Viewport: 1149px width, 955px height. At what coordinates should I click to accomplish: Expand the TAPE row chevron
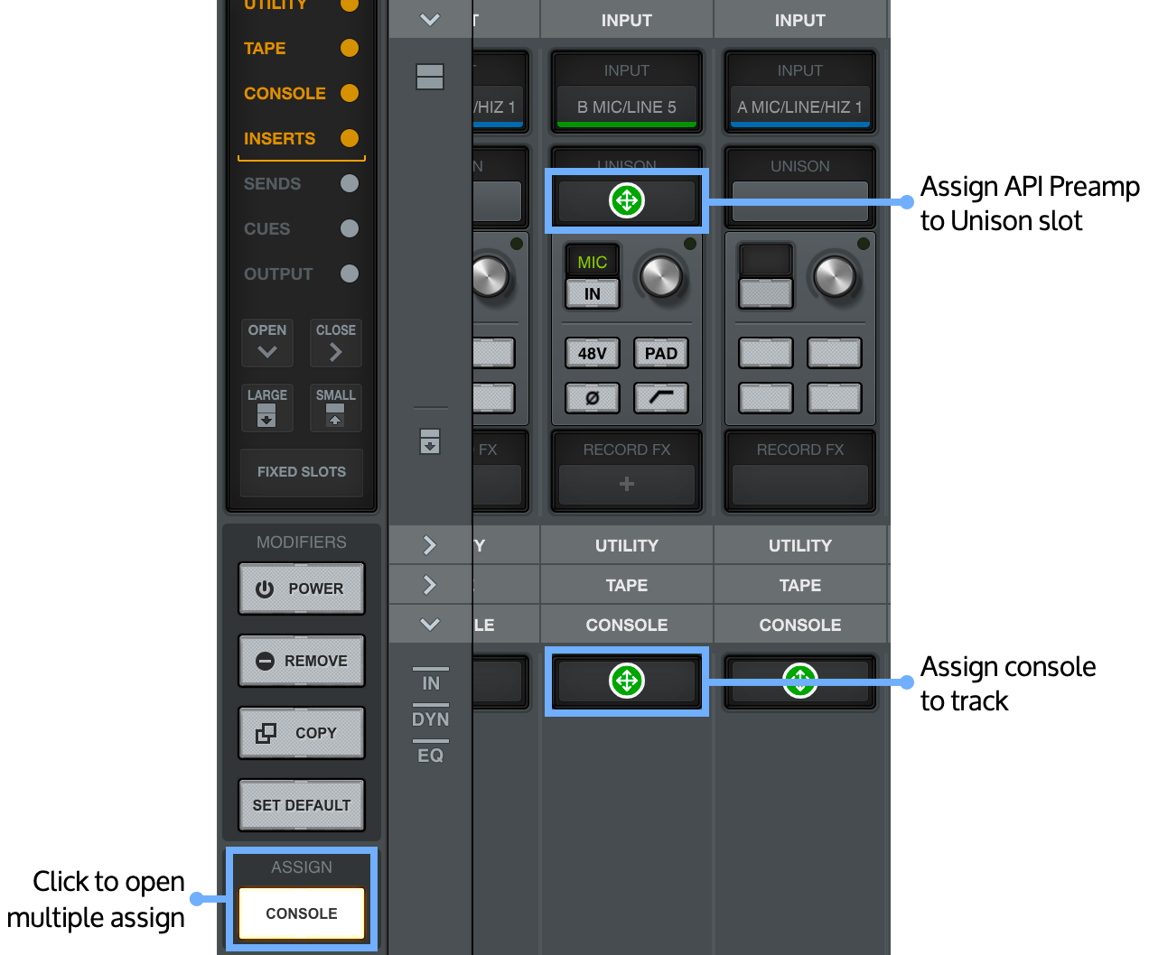tap(430, 585)
